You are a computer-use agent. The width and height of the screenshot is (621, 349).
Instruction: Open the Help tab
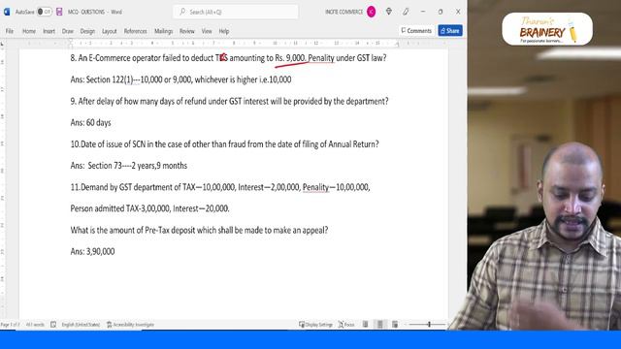[224, 31]
